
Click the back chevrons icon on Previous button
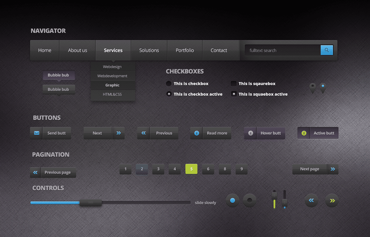[x=143, y=133]
